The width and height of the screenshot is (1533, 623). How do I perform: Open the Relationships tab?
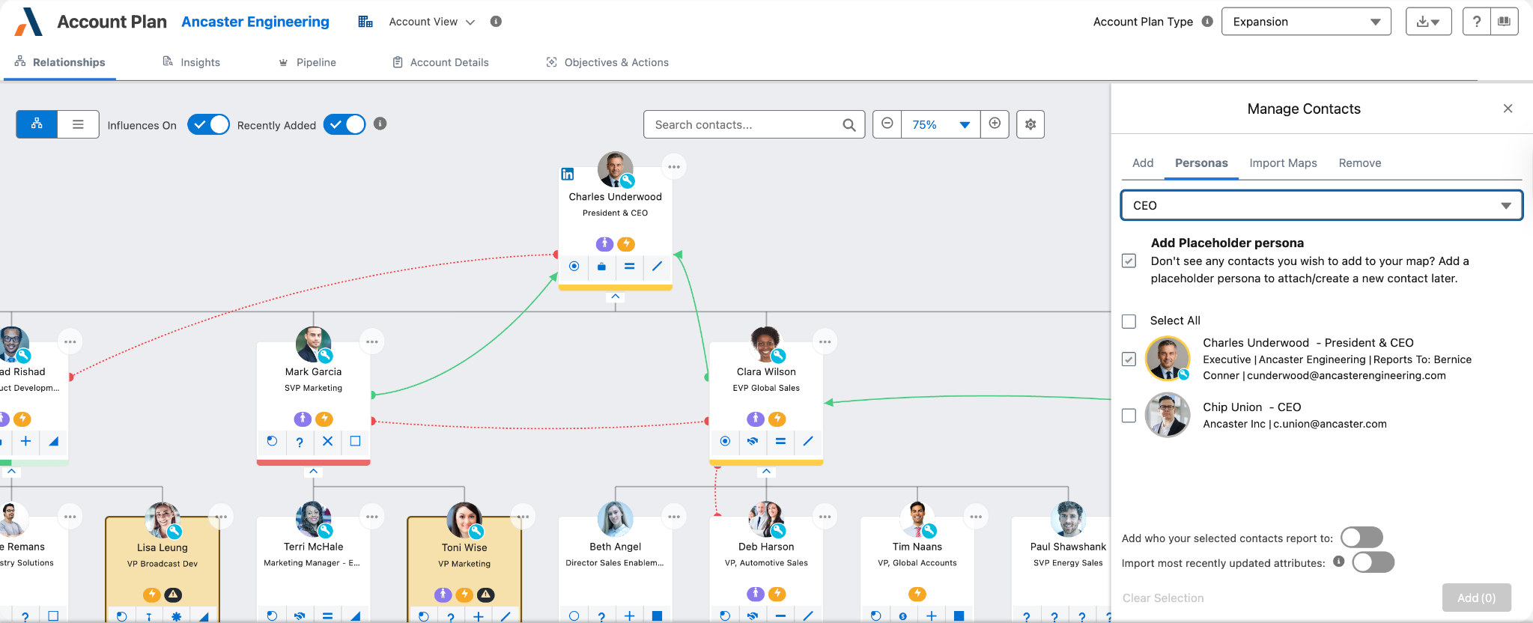pyautogui.click(x=60, y=62)
